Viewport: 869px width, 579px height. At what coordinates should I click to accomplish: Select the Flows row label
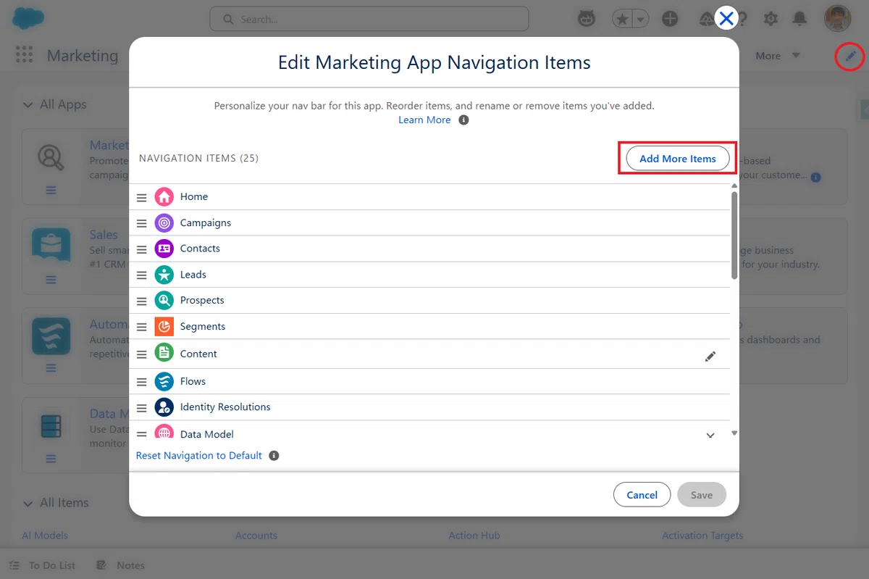coord(193,381)
